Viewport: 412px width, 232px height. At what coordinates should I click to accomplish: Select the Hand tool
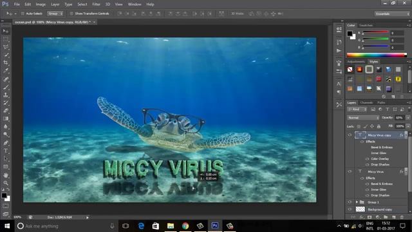tap(6, 175)
